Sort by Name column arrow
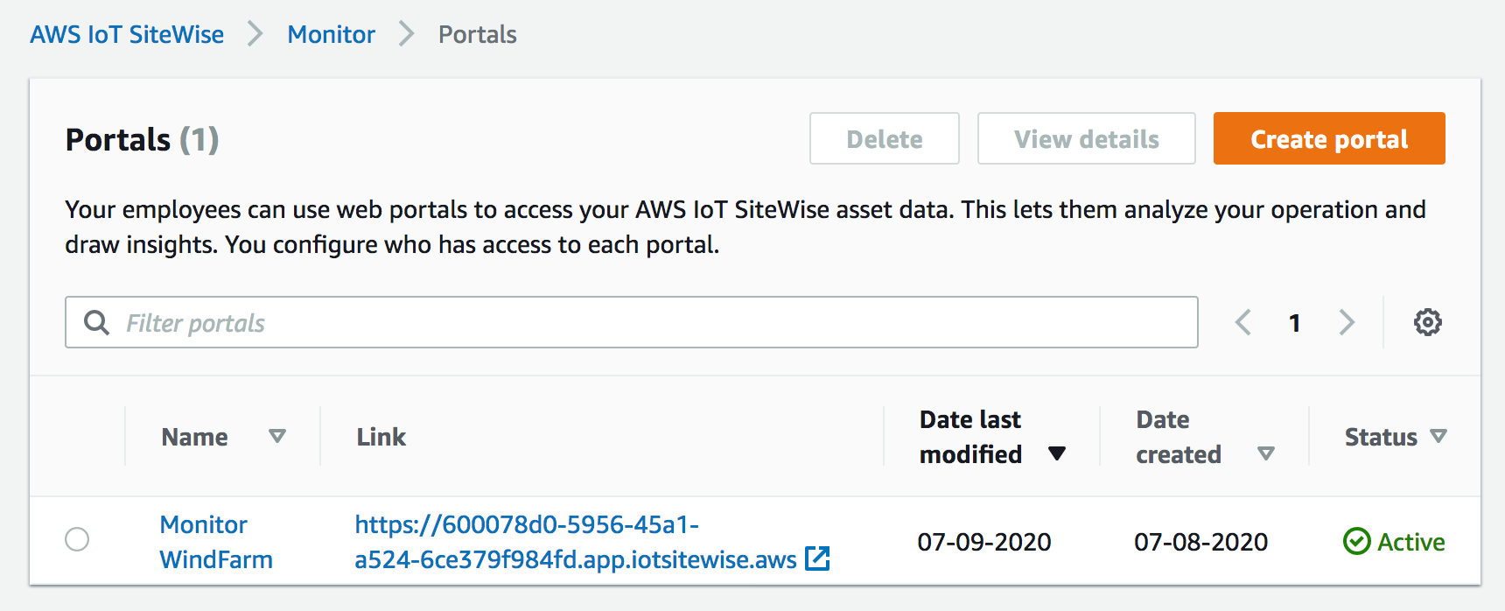The width and height of the screenshot is (1505, 611). (277, 436)
